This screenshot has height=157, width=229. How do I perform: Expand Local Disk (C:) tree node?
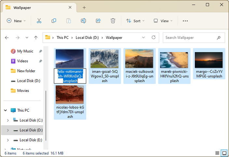coord(8,120)
